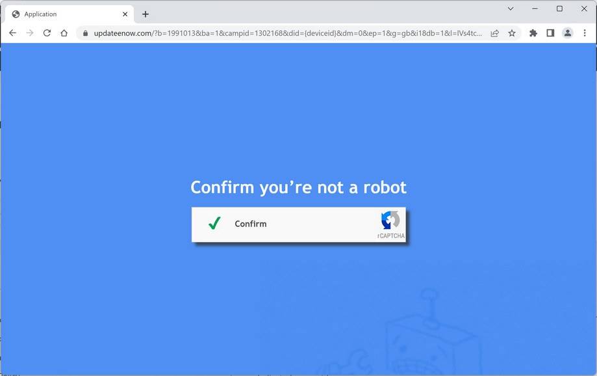The width and height of the screenshot is (597, 376).
Task: Reload the current page
Action: [x=47, y=33]
